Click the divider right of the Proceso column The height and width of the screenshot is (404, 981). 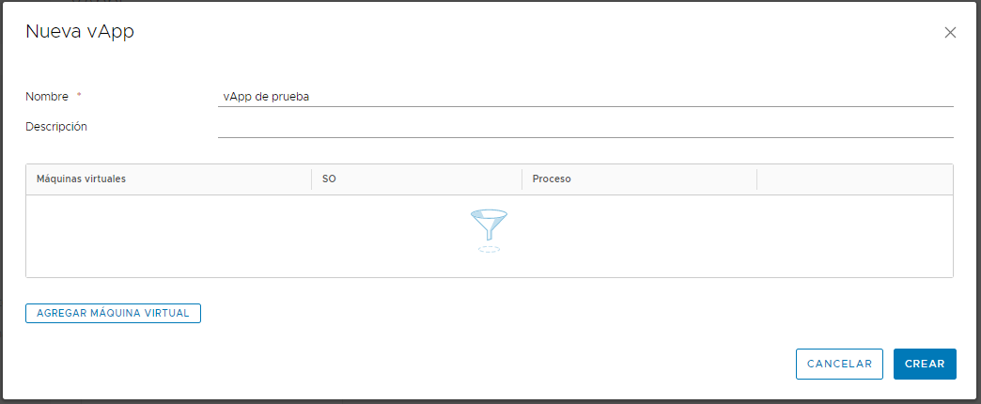tap(756, 179)
